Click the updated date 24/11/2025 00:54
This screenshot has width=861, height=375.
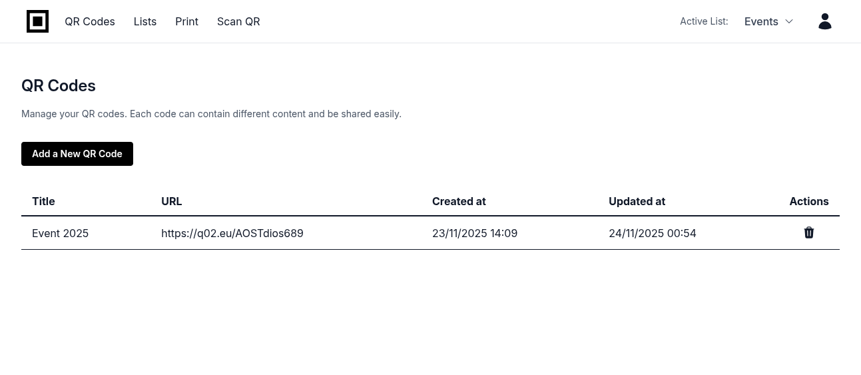[x=653, y=233]
